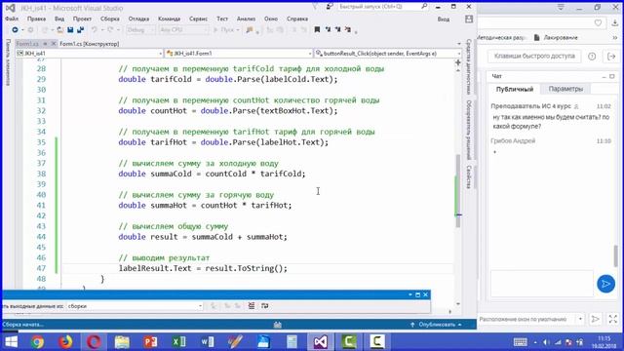Click the search magnifier in Quick Launch

point(424,7)
